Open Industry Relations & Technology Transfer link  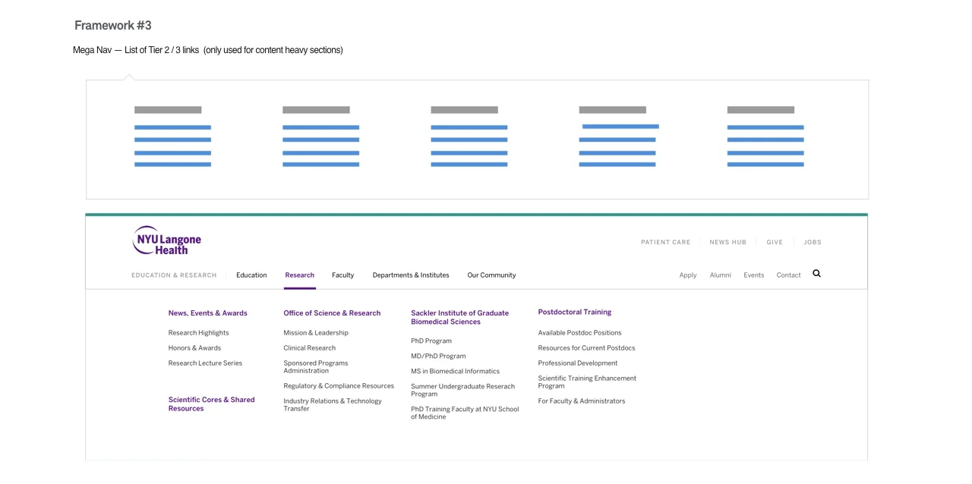(333, 405)
